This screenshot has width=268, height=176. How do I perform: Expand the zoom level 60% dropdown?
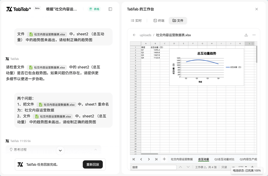[x=245, y=167]
